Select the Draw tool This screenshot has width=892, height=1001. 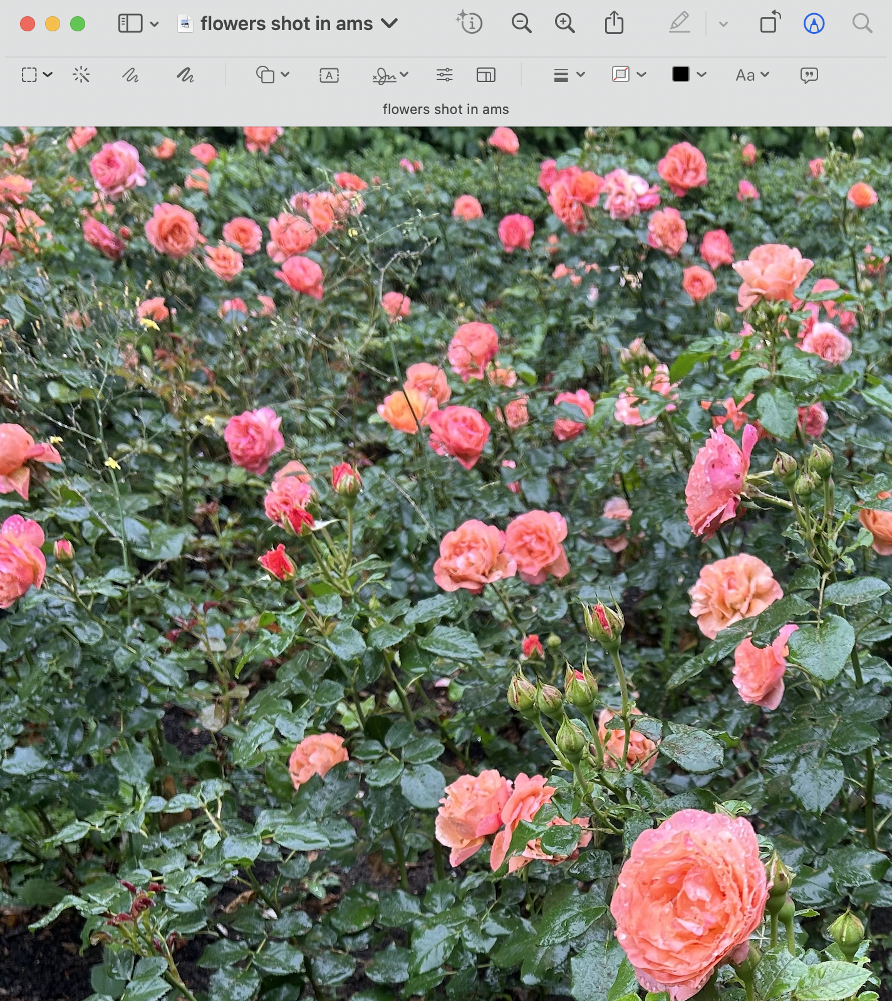point(185,75)
